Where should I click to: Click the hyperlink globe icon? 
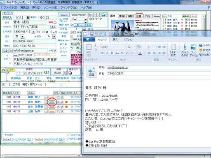[x=201, y=45]
